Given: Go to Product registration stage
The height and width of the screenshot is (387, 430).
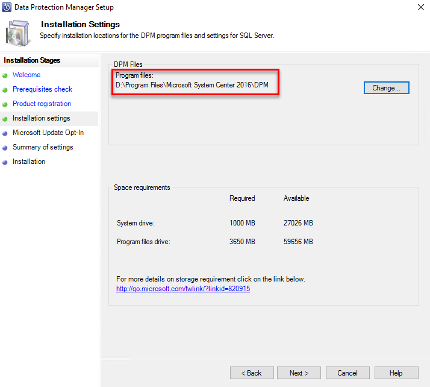Looking at the screenshot, I should pyautogui.click(x=42, y=104).
